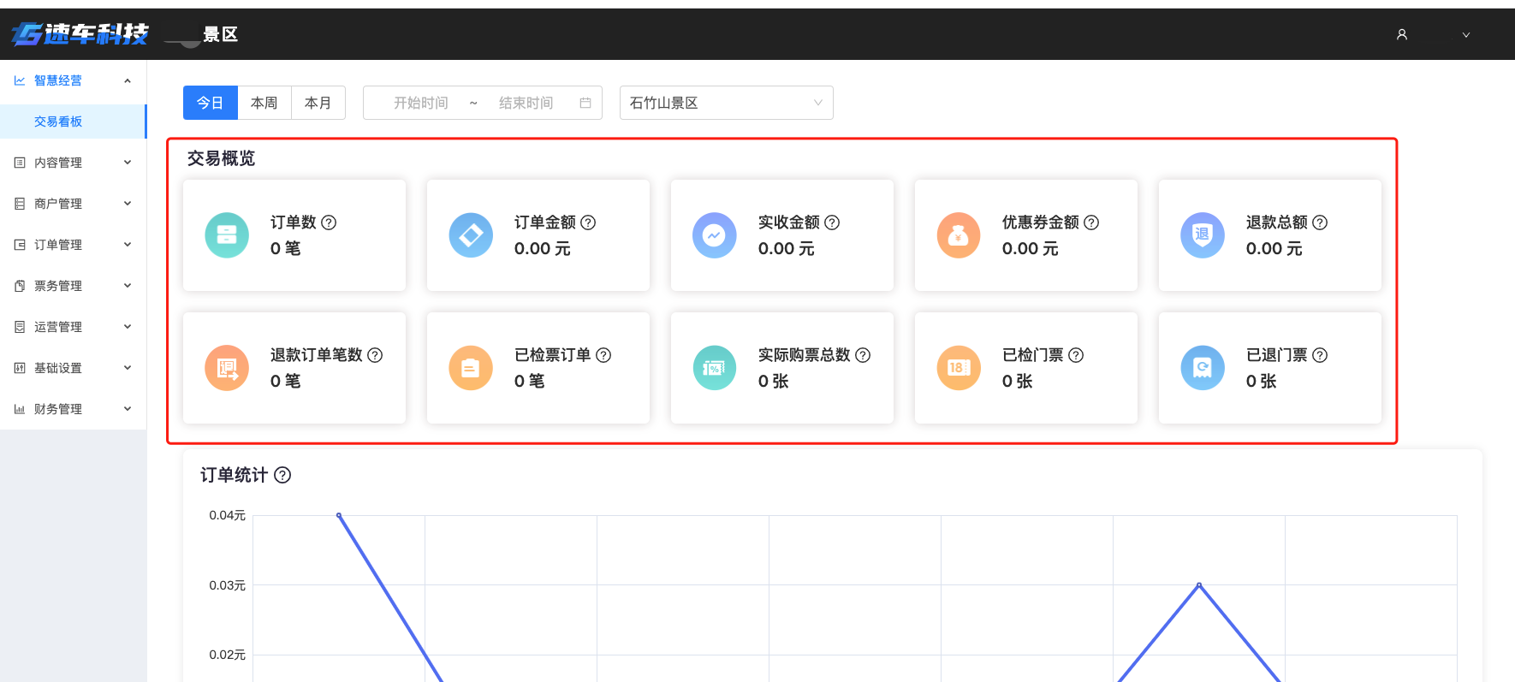The width and height of the screenshot is (1515, 682).
Task: Click the 退款总额 shield icon
Action: 1203,235
